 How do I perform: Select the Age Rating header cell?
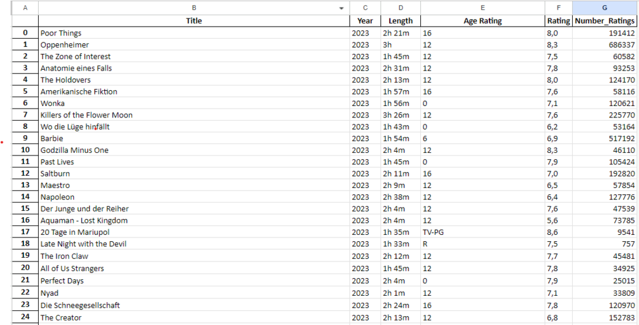pyautogui.click(x=483, y=21)
